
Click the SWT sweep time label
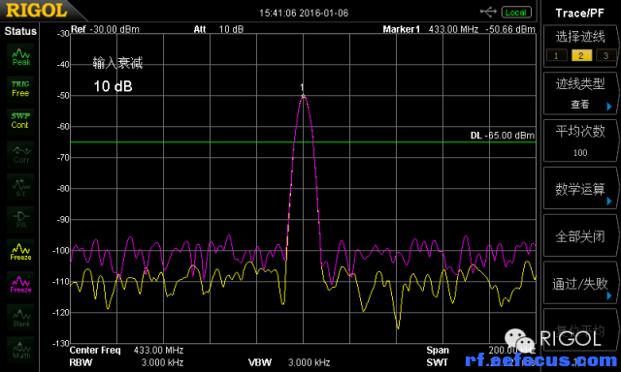pyautogui.click(x=438, y=362)
